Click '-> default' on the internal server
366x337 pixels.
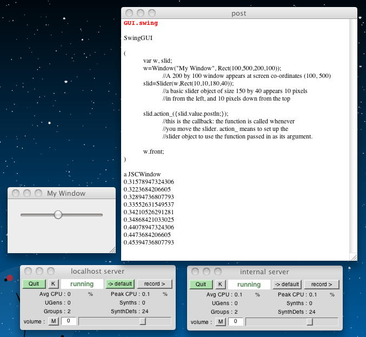(x=287, y=285)
